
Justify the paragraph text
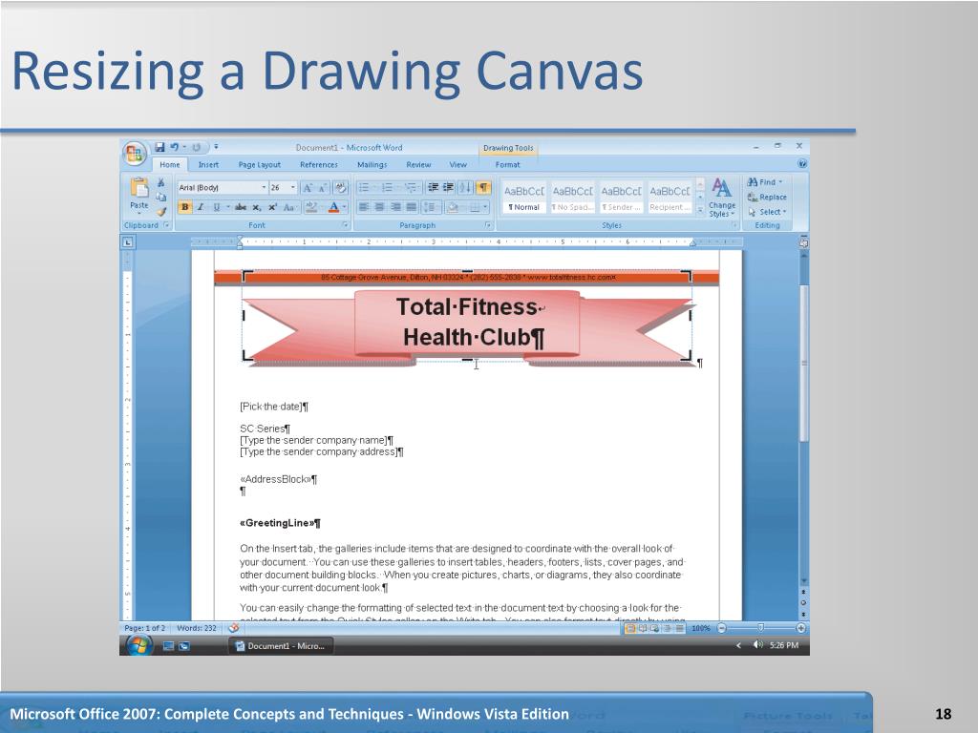point(411,207)
